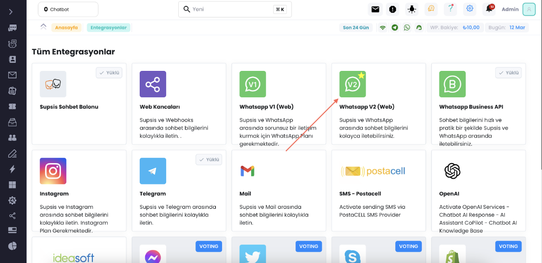Open the chatbot robot sidebar icon

point(13,44)
